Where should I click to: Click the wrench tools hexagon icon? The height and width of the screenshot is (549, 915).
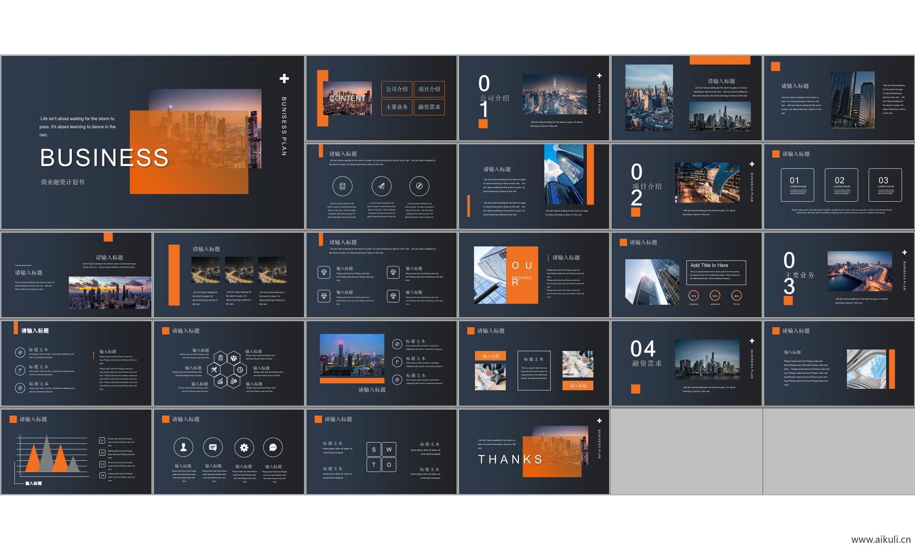pos(214,370)
